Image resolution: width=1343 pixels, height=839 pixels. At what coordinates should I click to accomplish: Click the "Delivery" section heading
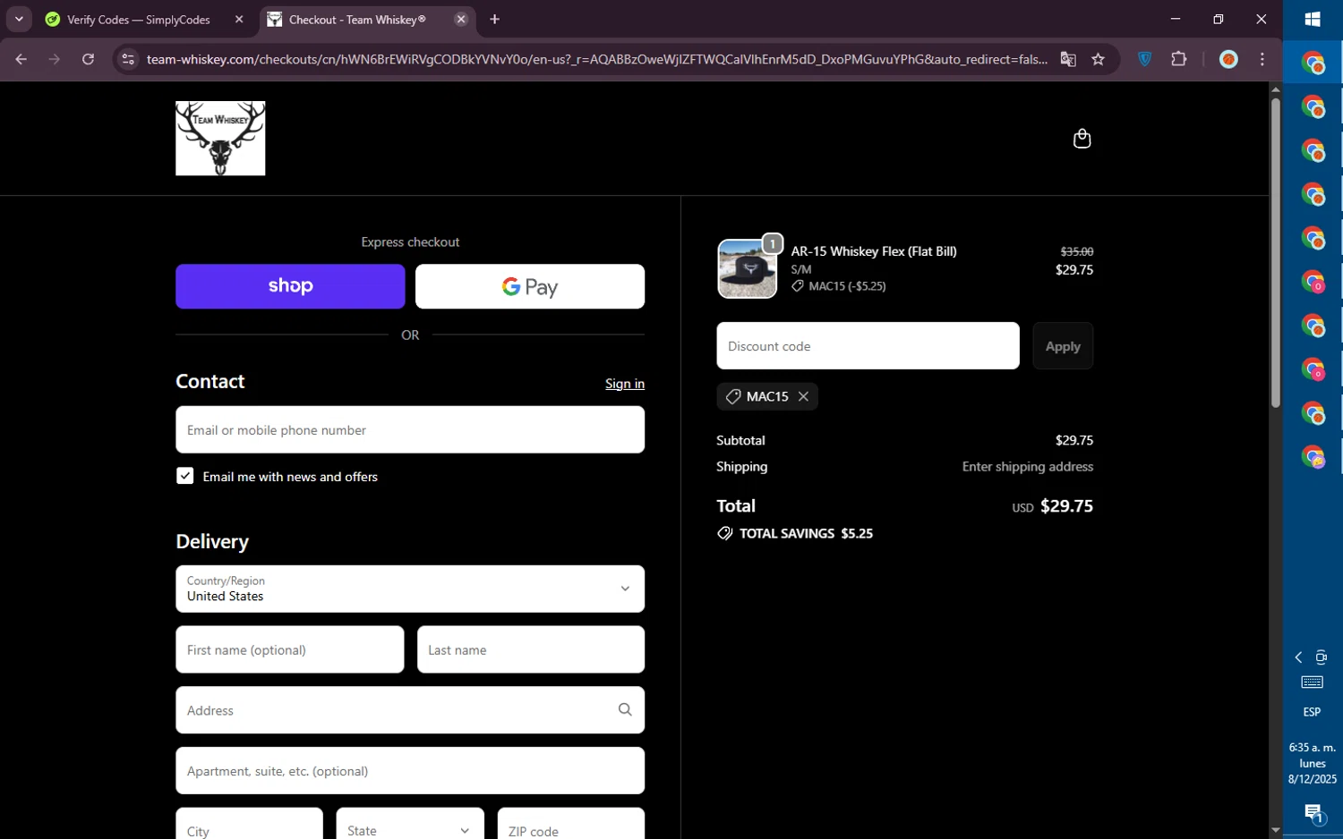212,541
